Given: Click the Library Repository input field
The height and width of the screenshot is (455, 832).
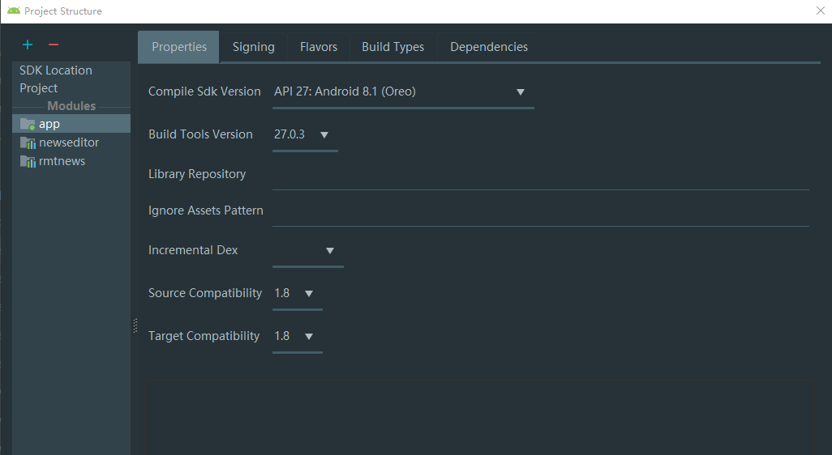Looking at the screenshot, I should click(x=540, y=176).
